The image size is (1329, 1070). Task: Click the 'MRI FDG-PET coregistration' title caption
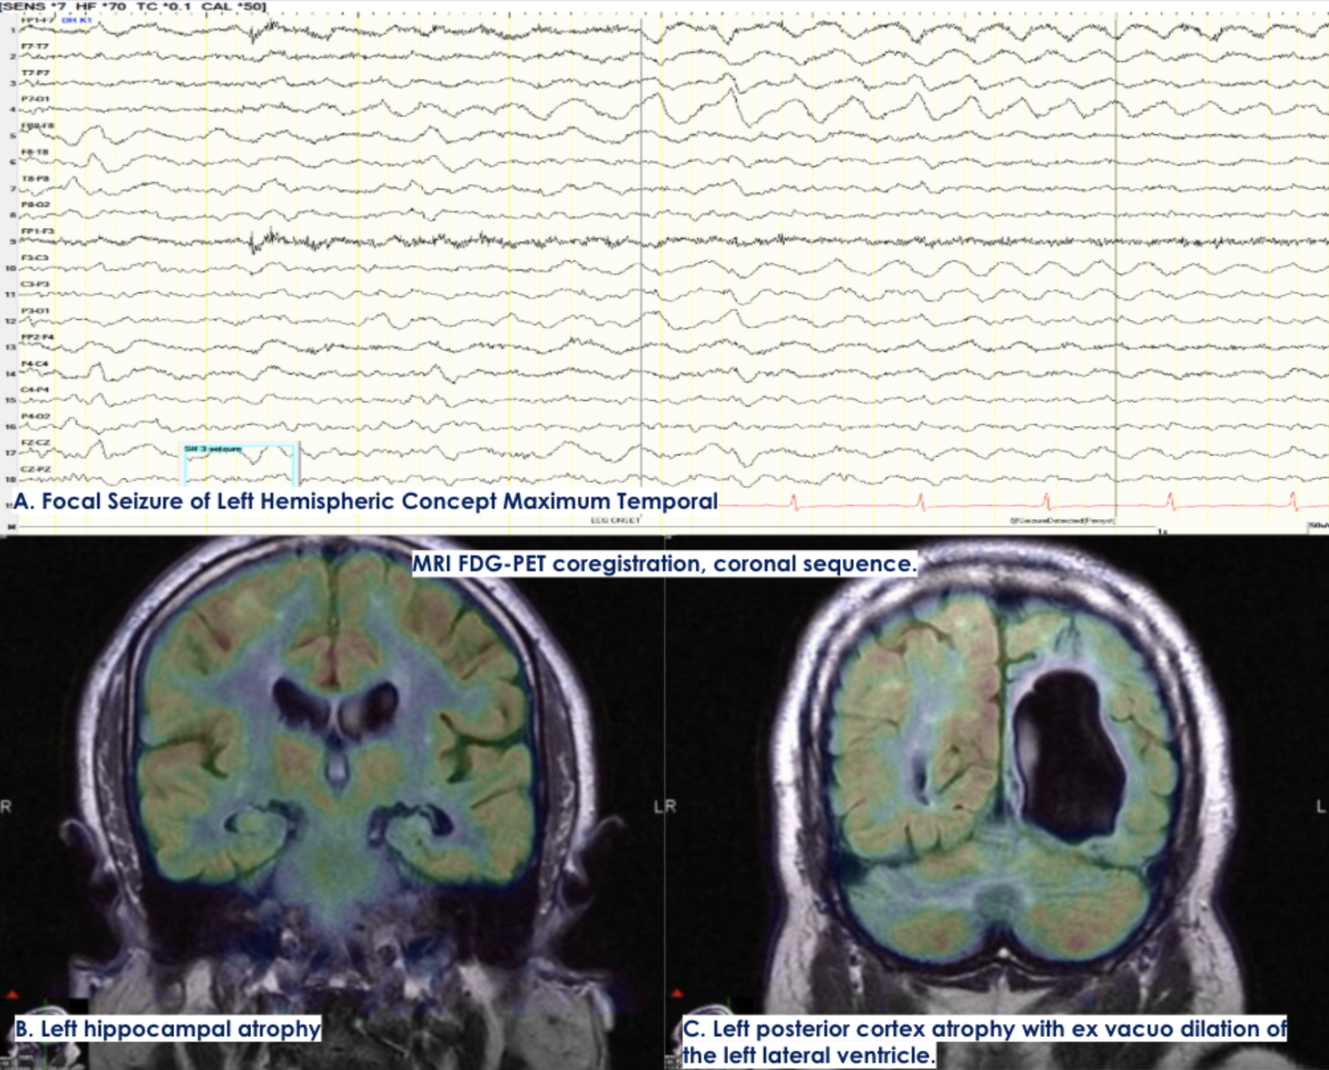click(x=664, y=564)
